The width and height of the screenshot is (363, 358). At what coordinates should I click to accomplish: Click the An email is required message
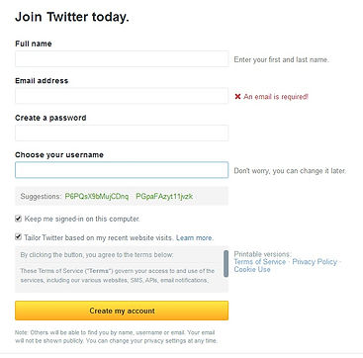click(276, 97)
